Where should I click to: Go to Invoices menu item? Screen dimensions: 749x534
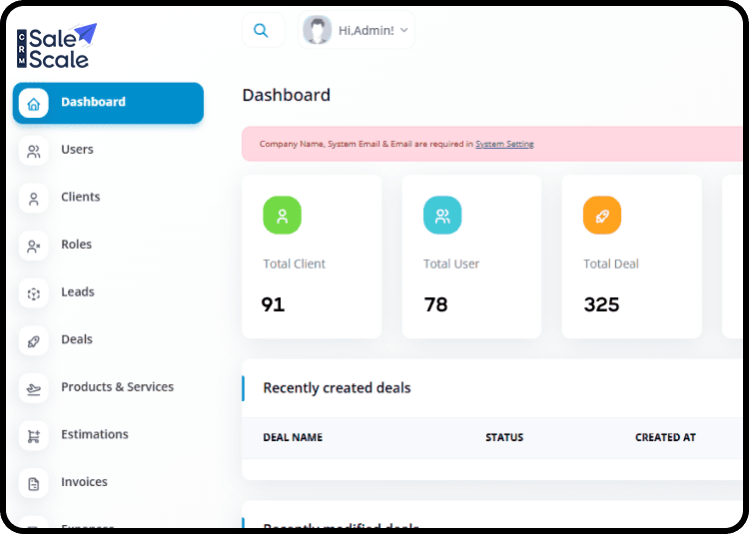click(84, 482)
